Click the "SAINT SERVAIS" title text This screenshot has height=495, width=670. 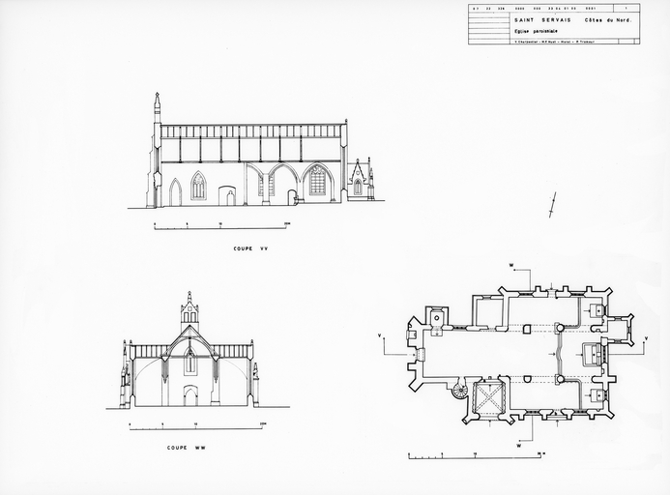[x=541, y=19]
